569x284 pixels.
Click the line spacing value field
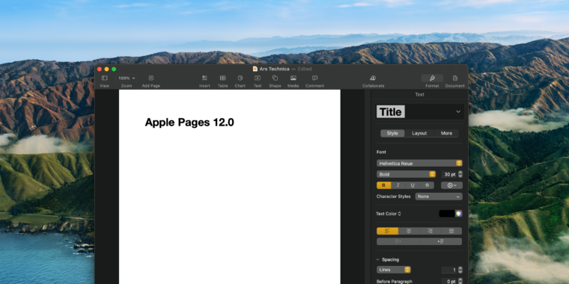[x=449, y=270]
